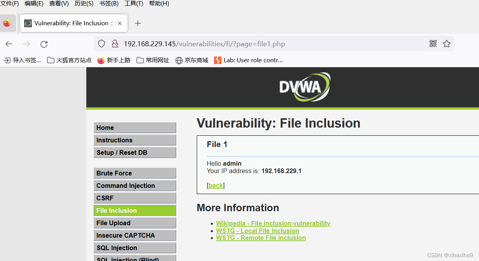Open the 编辑(E) menu
The height and width of the screenshot is (261, 479).
34,4
